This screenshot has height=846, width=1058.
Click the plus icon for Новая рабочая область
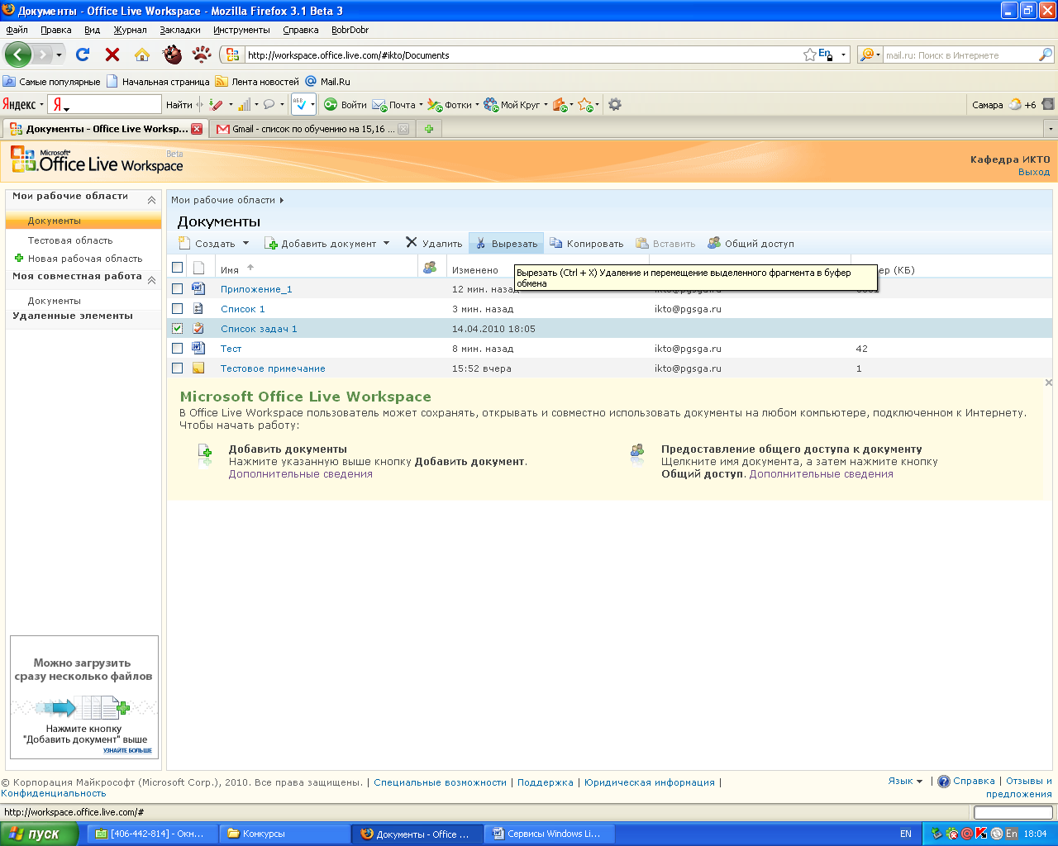pyautogui.click(x=19, y=259)
